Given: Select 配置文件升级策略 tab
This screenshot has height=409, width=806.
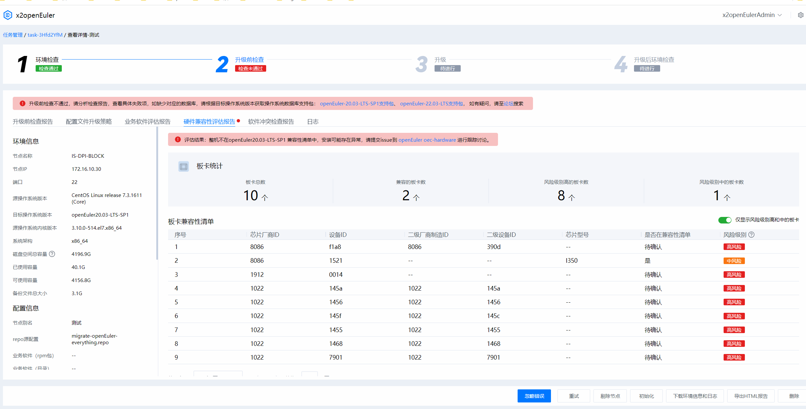Looking at the screenshot, I should click(89, 122).
